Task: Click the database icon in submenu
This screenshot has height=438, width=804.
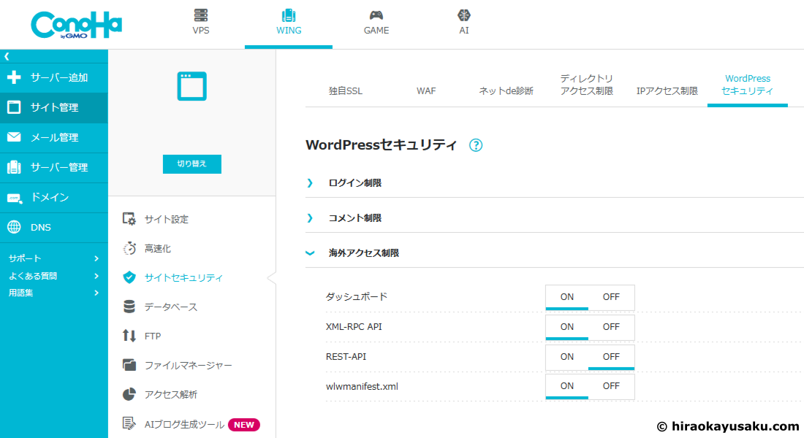Action: 129,307
